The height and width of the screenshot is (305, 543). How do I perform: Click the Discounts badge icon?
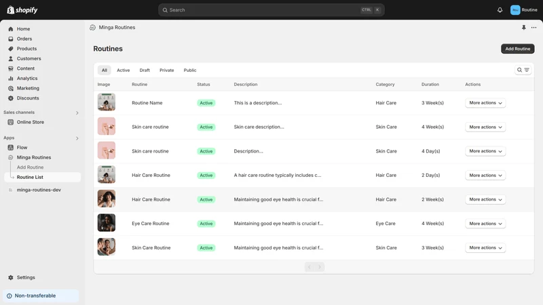point(11,98)
